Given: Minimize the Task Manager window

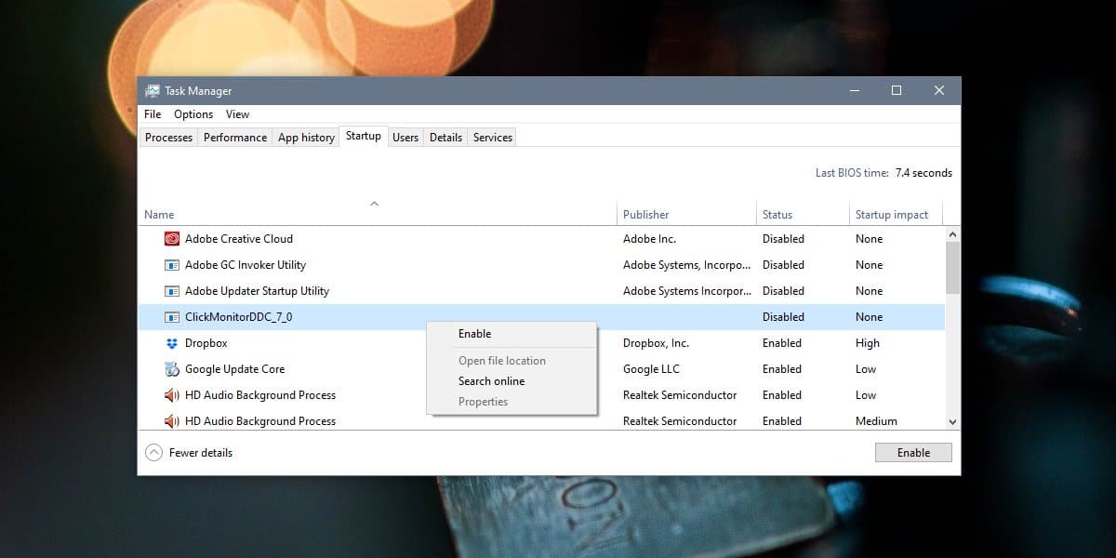Looking at the screenshot, I should click(854, 90).
